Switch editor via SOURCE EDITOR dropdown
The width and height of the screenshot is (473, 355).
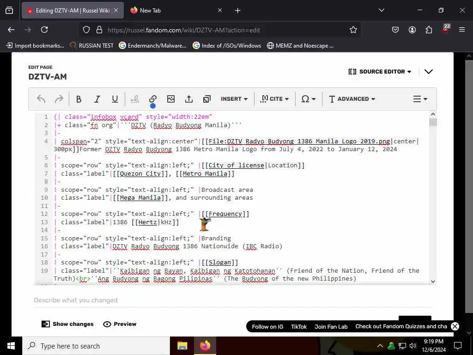(380, 72)
